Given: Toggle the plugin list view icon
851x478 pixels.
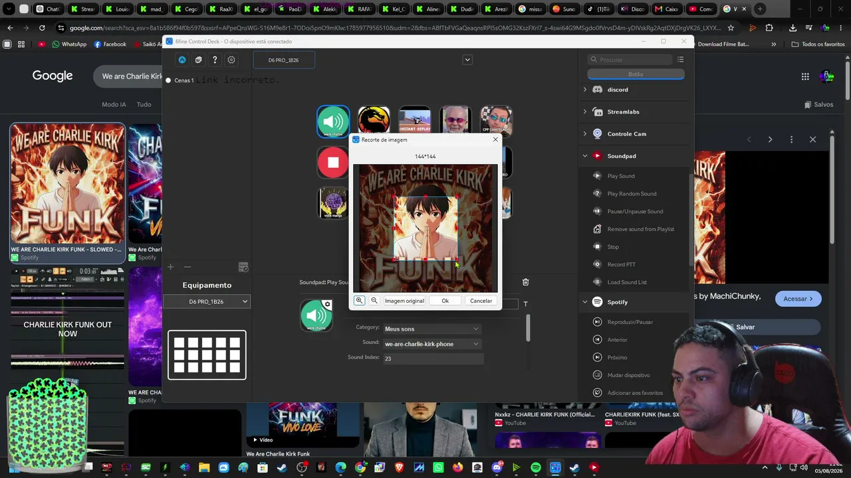Looking at the screenshot, I should [680, 60].
